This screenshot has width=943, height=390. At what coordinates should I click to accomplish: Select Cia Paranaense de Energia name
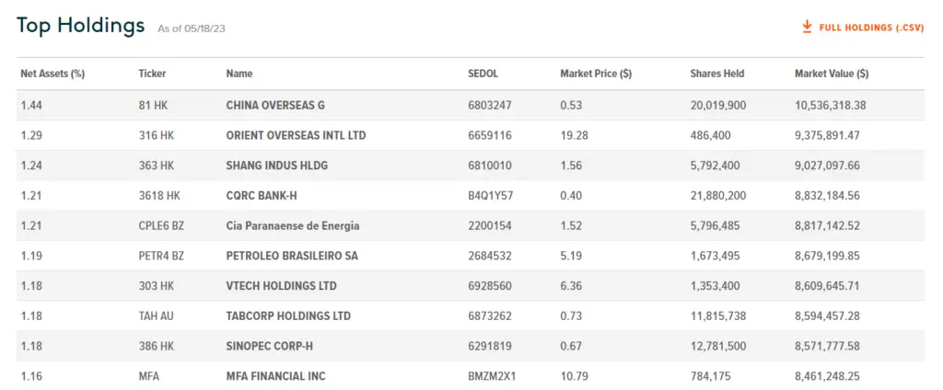[293, 226]
